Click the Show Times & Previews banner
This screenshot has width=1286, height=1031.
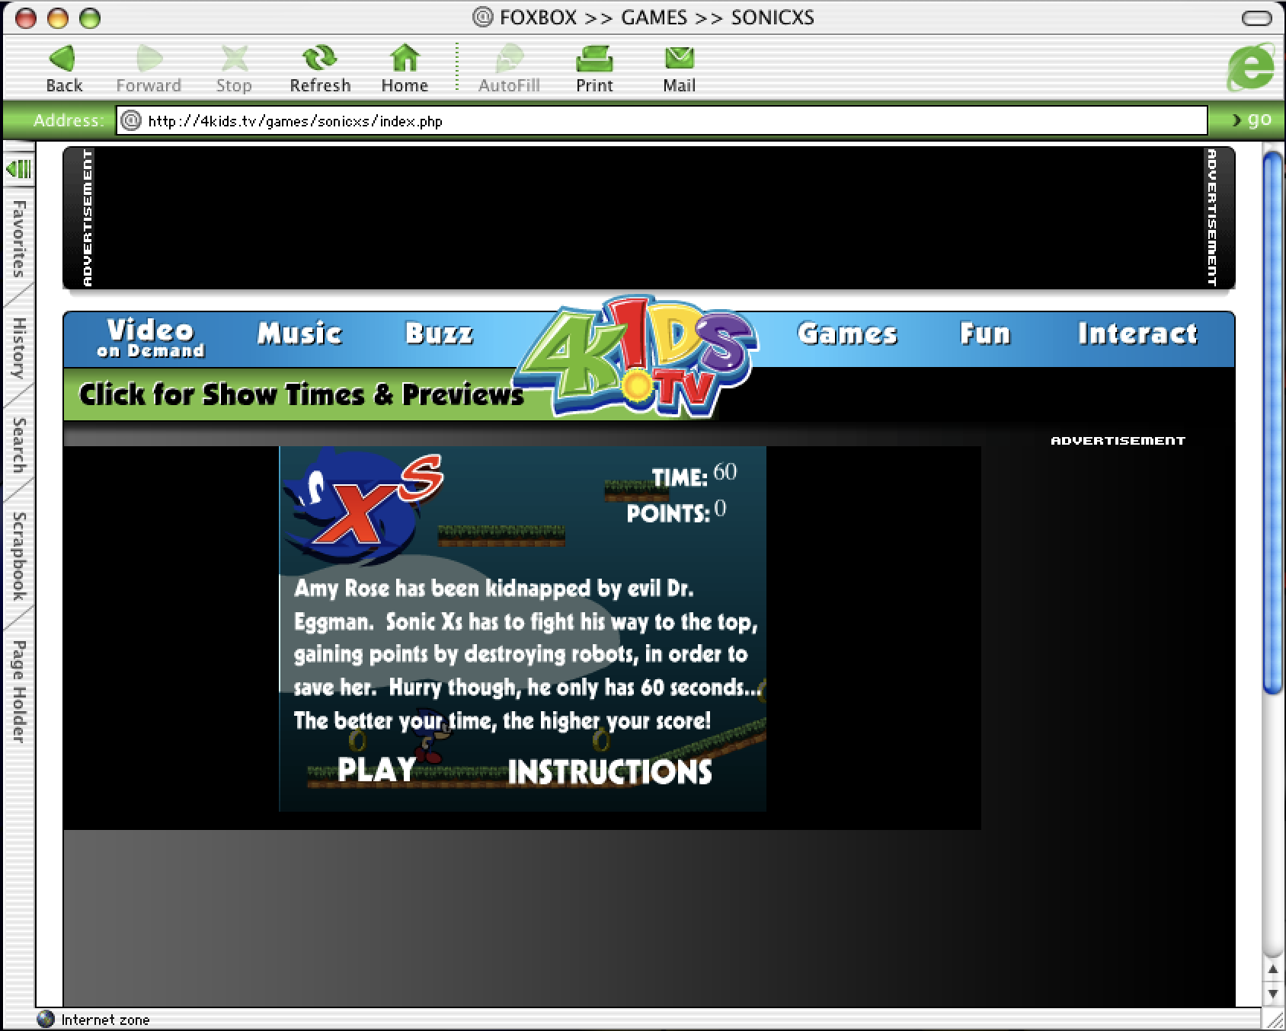(302, 394)
